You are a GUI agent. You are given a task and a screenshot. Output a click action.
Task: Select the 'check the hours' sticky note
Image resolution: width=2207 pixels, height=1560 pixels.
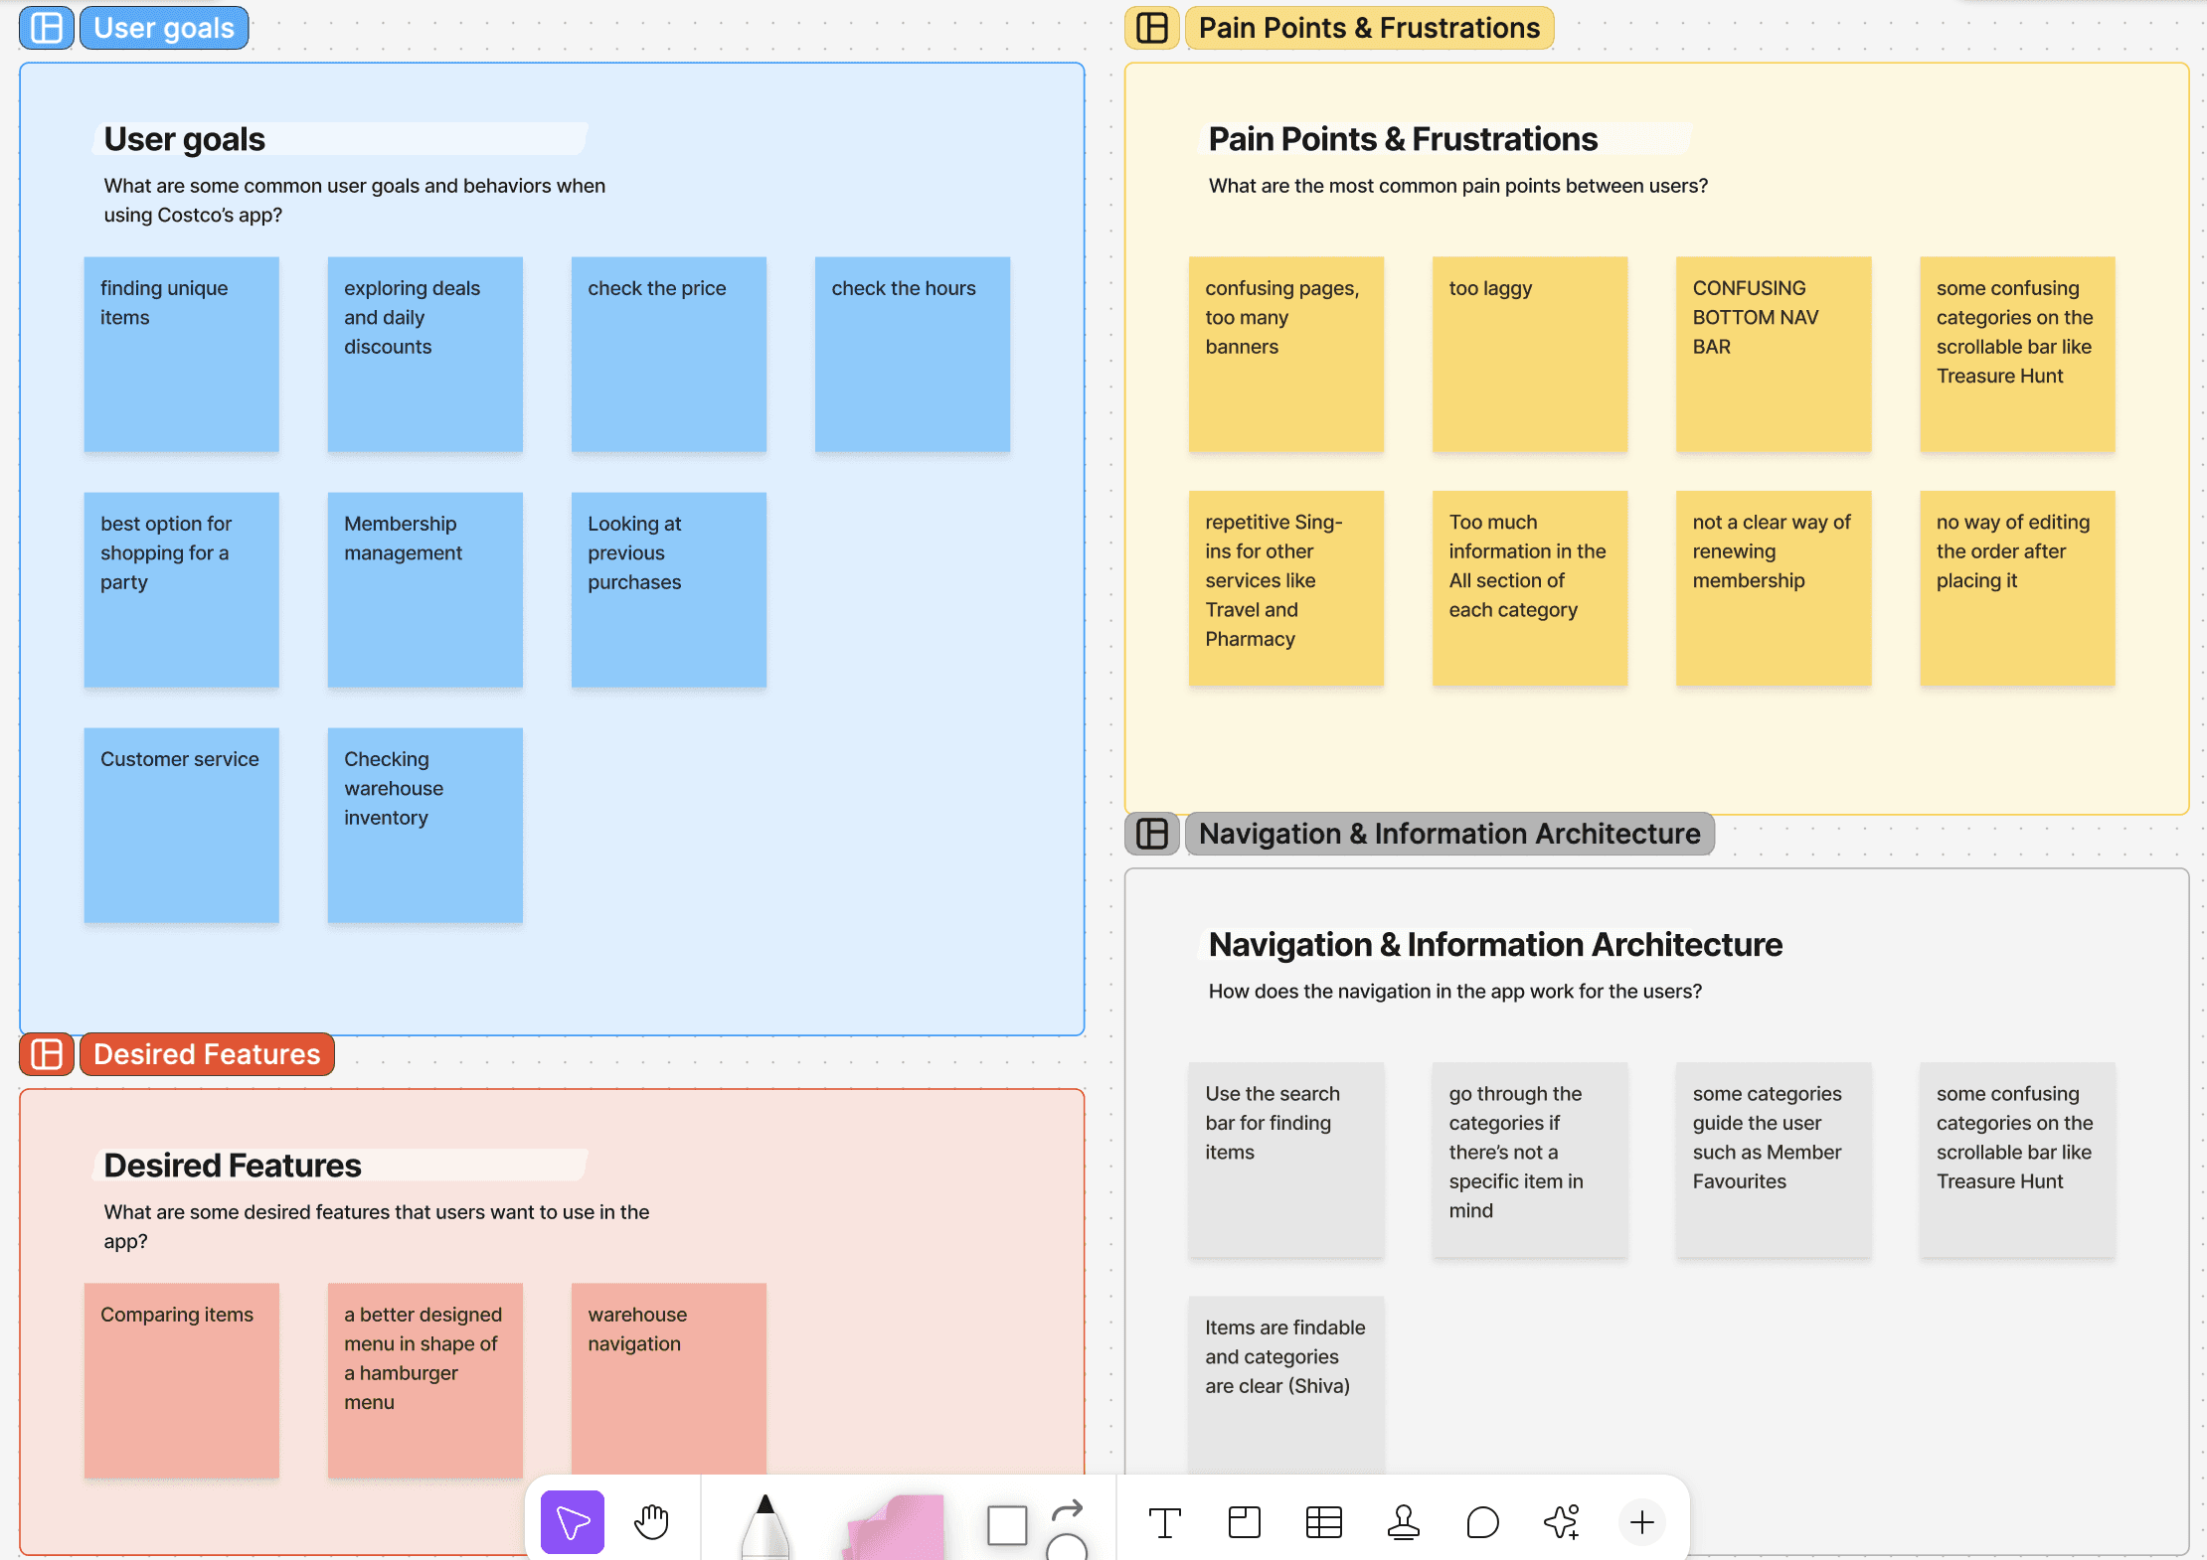(x=913, y=355)
